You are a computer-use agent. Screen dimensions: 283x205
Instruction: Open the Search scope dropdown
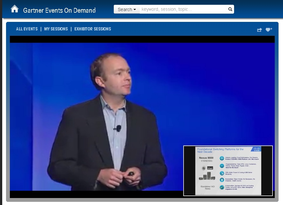(126, 9)
